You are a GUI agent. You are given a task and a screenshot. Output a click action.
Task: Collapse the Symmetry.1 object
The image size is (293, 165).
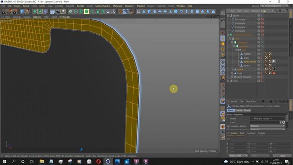[x=232, y=42]
